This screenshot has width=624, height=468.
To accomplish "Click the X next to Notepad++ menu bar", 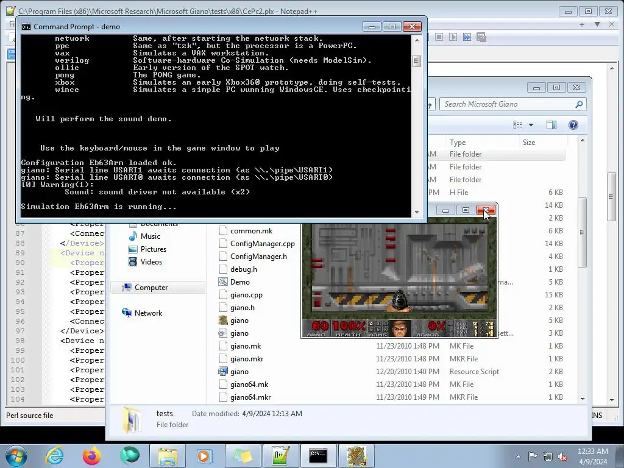I will click(612, 24).
